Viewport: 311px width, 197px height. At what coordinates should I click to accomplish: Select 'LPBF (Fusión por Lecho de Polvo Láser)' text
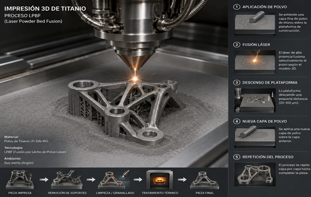click(35, 152)
